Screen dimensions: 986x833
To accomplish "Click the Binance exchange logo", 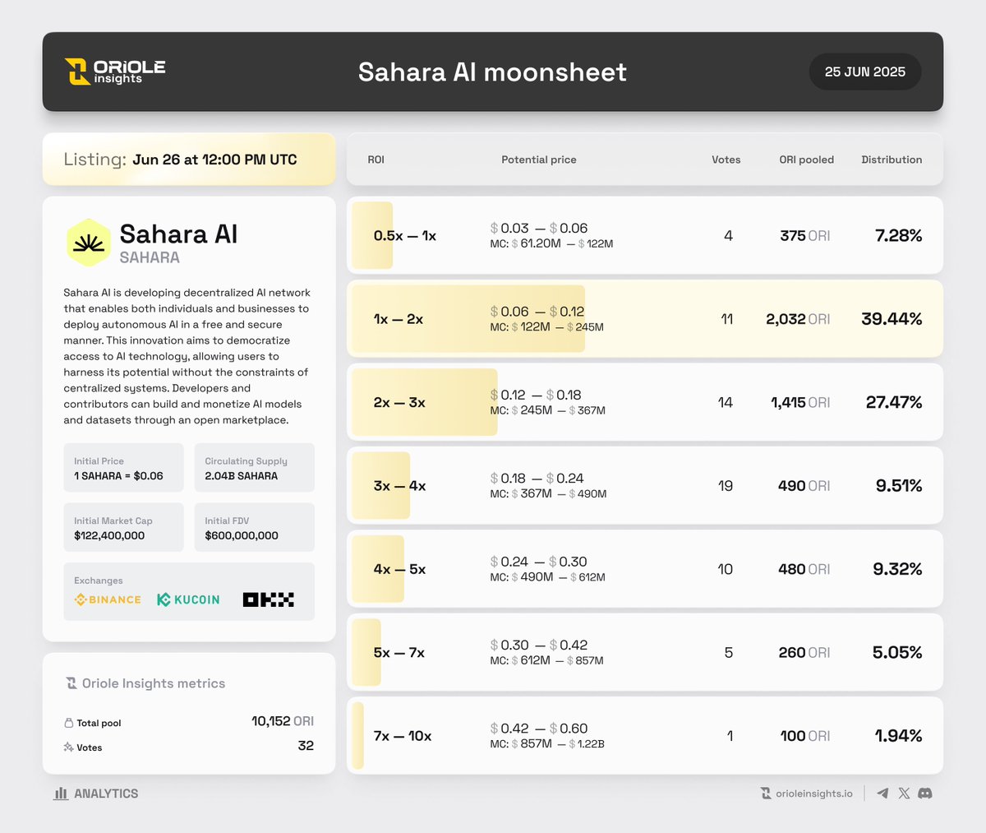I will click(x=108, y=599).
